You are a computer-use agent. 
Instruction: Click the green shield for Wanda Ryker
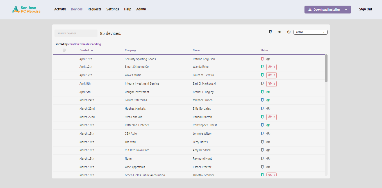coord(262,67)
